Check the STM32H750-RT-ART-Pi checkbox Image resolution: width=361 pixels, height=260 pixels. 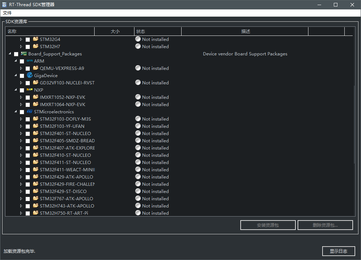(28, 213)
